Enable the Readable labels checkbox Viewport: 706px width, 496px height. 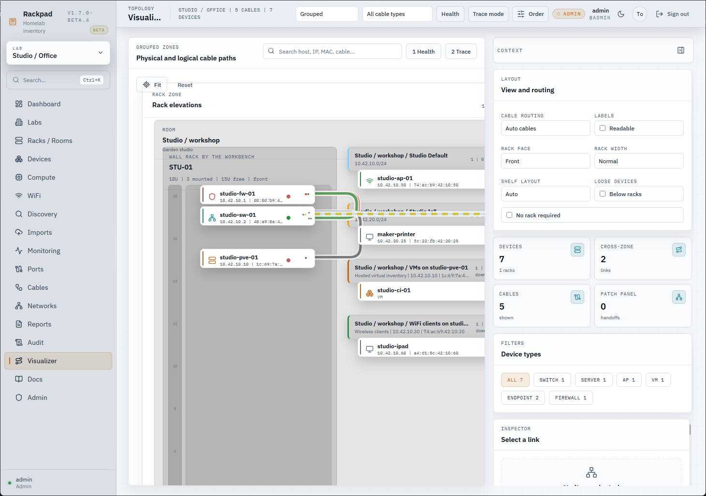[603, 128]
